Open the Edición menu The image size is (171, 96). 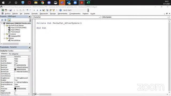[15, 14]
